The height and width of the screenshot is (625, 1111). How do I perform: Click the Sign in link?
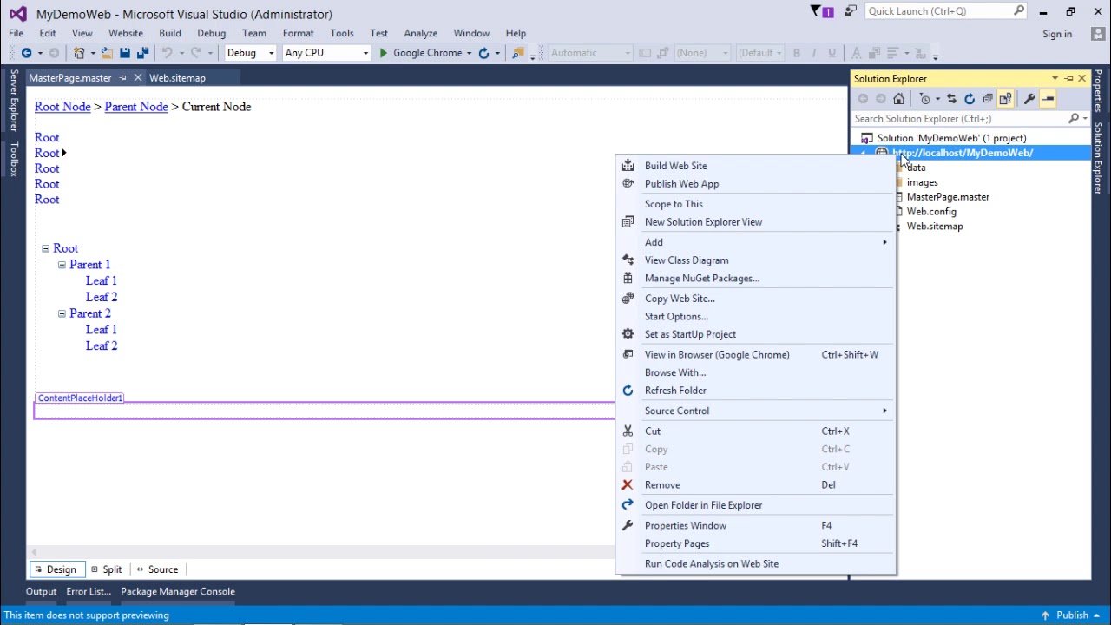[x=1057, y=34]
